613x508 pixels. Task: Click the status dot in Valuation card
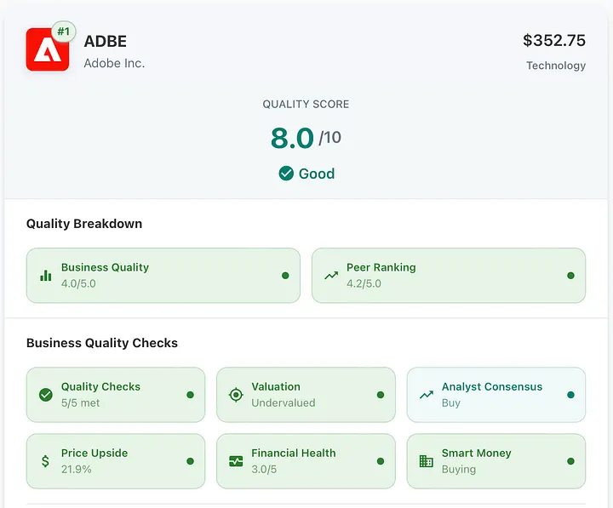[x=381, y=395]
